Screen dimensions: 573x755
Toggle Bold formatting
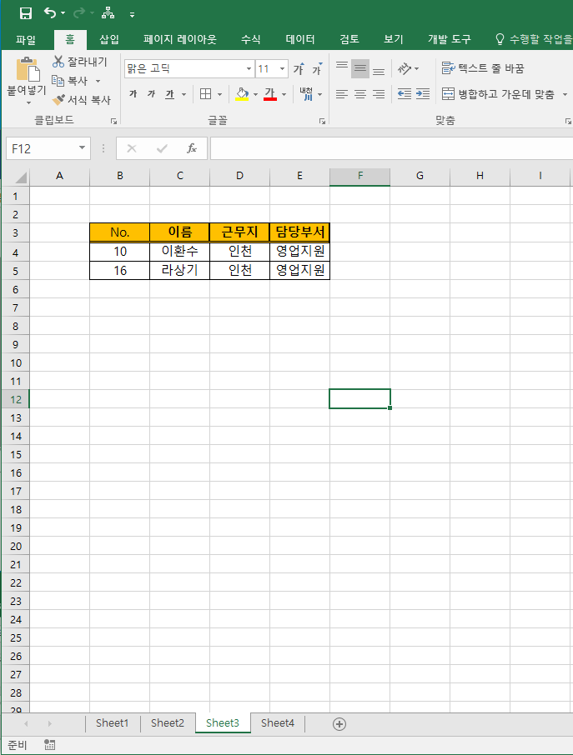point(133,94)
